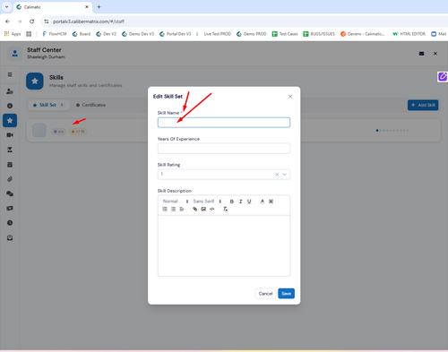Open the calendar sidebar icon

(10, 165)
